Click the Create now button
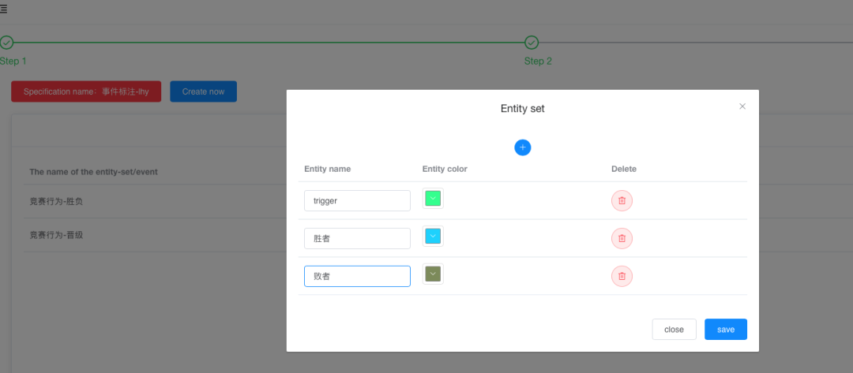The width and height of the screenshot is (853, 373). point(203,91)
